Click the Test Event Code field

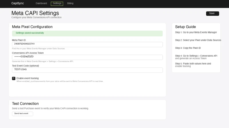87,70
